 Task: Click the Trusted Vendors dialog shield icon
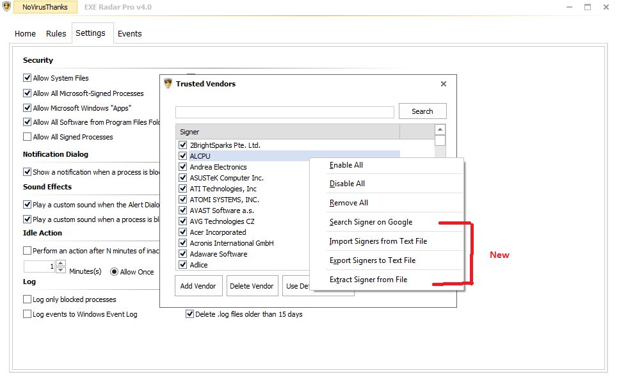pyautogui.click(x=168, y=83)
